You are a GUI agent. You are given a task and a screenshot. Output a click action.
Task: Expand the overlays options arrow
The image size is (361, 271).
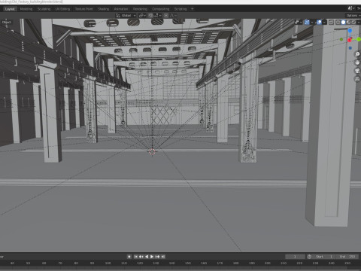coord(324,22)
